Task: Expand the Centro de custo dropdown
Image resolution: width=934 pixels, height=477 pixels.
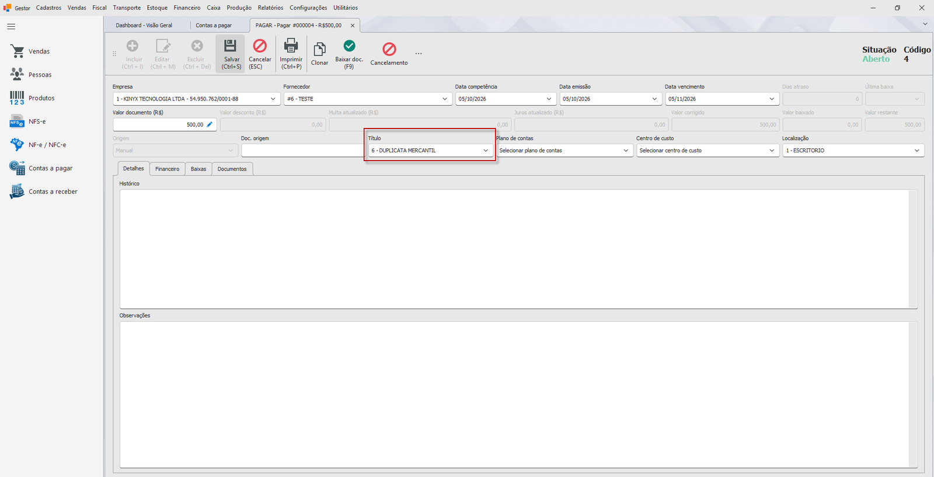Action: [772, 151]
